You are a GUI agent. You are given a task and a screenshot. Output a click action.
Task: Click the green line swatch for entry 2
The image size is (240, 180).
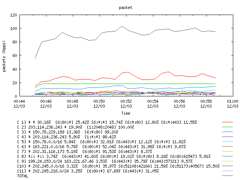227,127
